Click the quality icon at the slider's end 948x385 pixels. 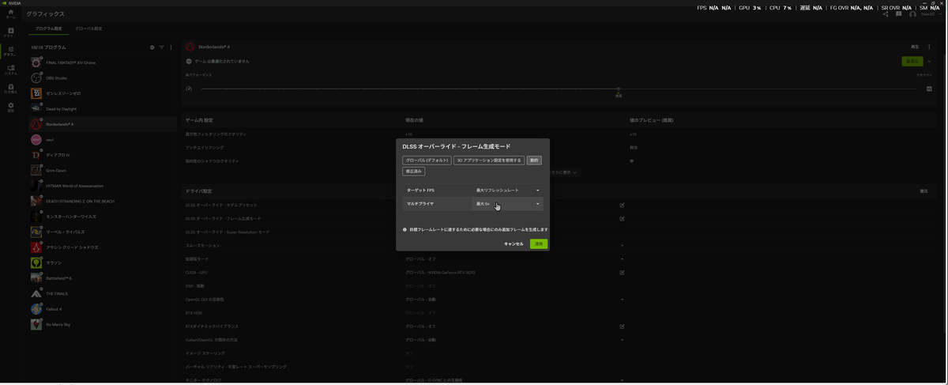click(x=929, y=89)
